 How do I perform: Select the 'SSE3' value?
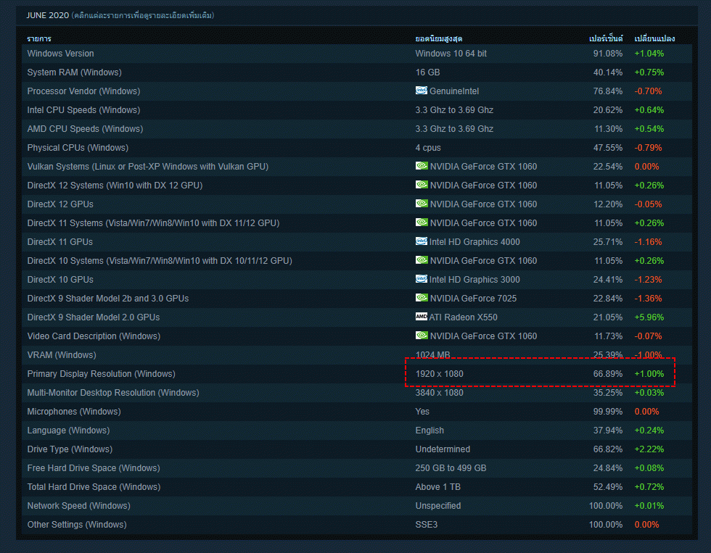(x=427, y=525)
